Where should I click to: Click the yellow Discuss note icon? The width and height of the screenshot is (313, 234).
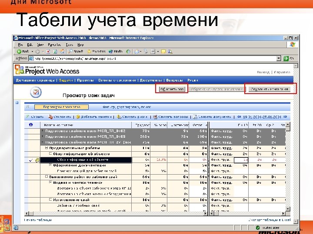coord(163,52)
